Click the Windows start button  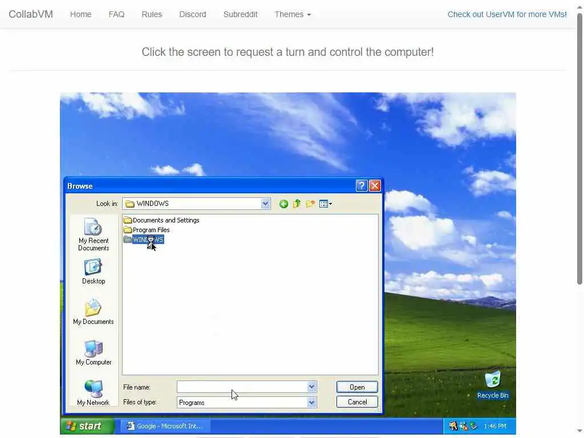[87, 425]
